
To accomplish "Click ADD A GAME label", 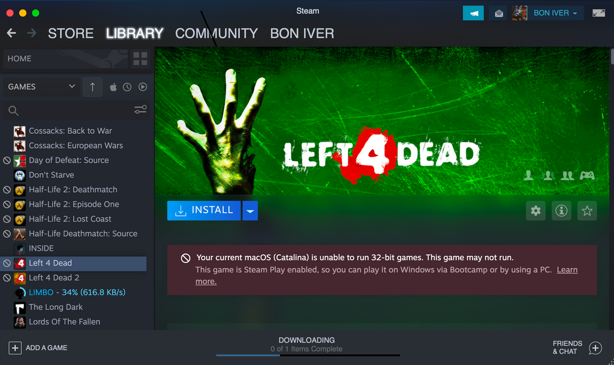I will 46,348.
